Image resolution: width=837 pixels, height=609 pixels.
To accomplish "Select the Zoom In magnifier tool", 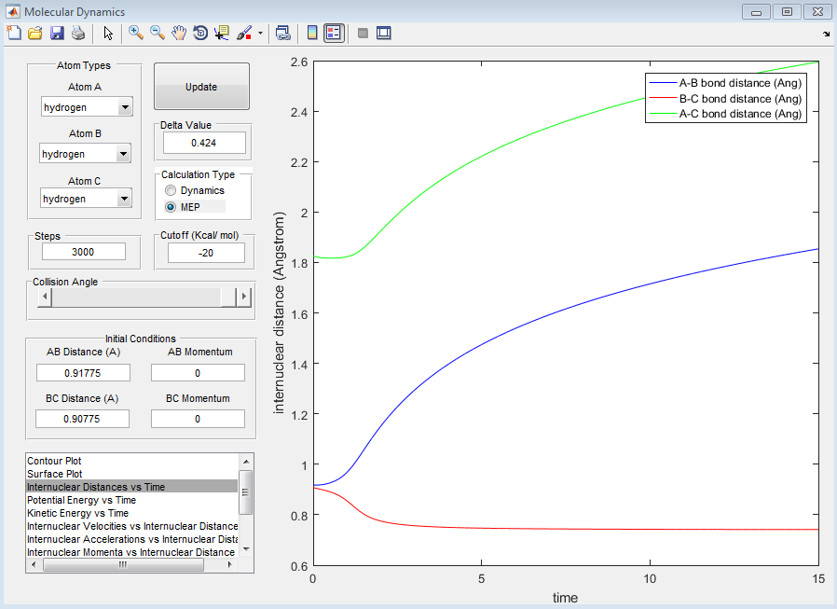I will pos(136,34).
